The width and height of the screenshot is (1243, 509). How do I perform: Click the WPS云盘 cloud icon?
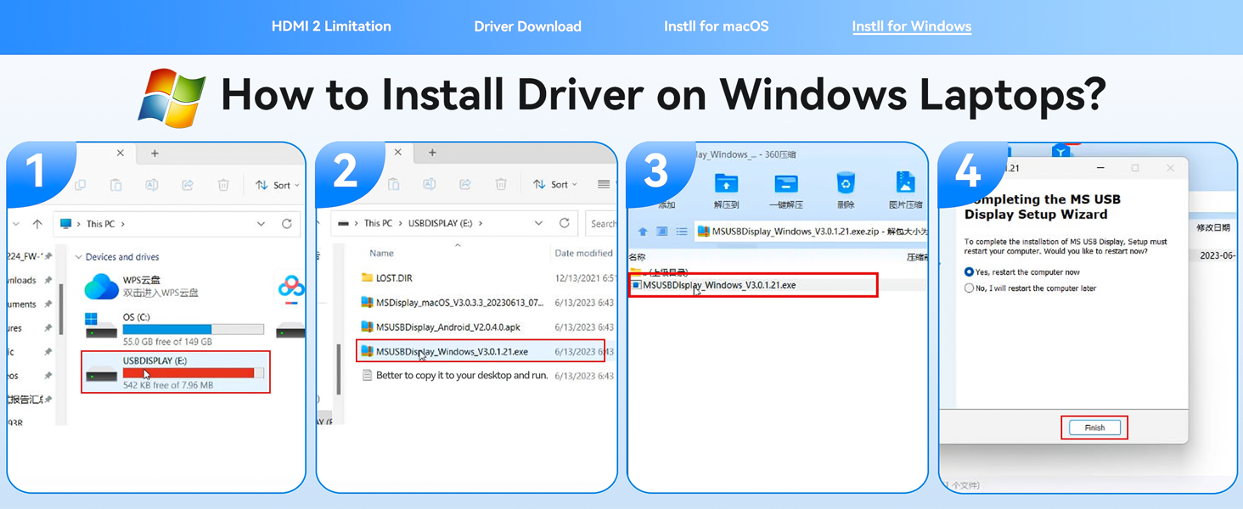[101, 287]
